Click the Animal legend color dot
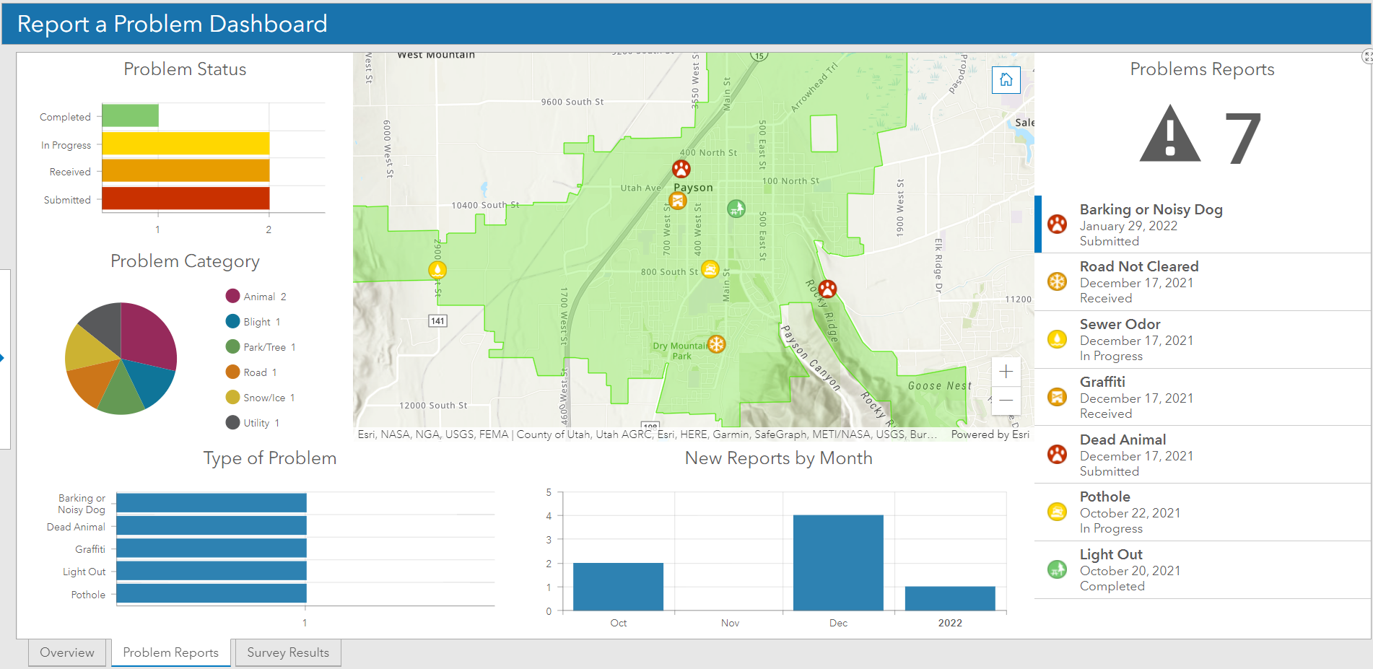Viewport: 1373px width, 669px height. tap(232, 296)
